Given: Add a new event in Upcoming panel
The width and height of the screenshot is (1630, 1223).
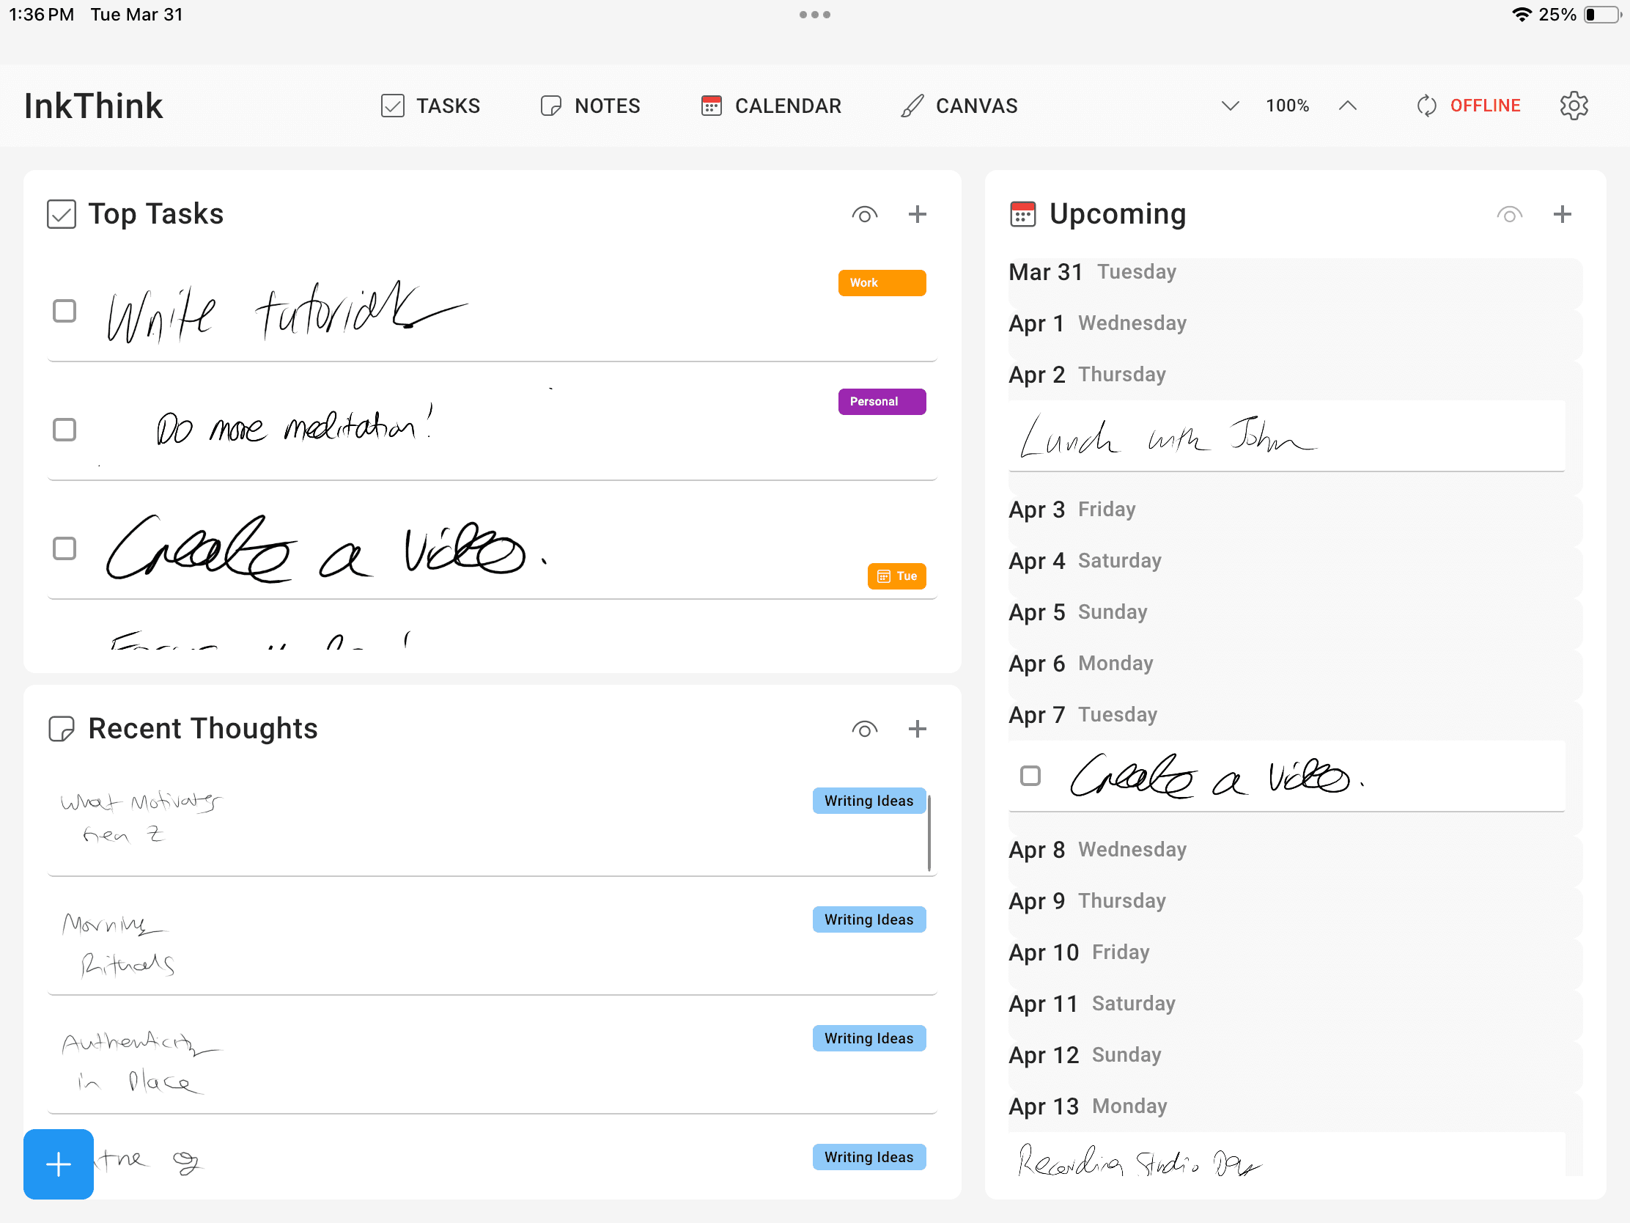Looking at the screenshot, I should pyautogui.click(x=1561, y=215).
